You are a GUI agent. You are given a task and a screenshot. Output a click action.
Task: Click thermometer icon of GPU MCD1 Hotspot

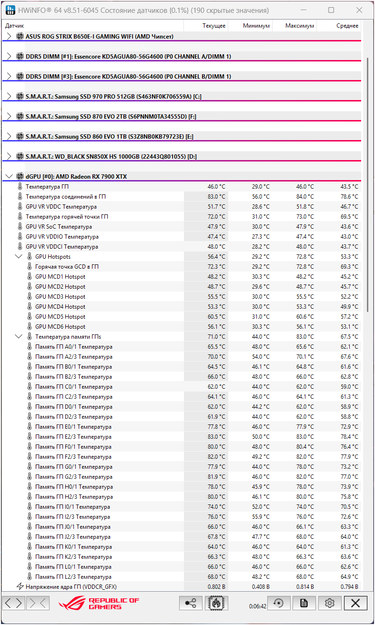[30, 277]
